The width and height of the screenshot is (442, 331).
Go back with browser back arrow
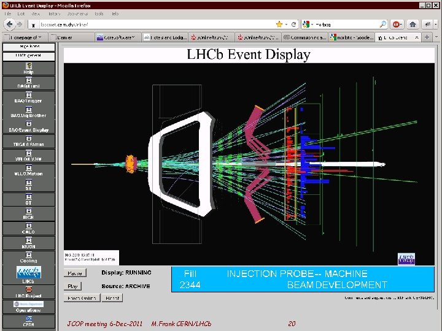[10, 25]
